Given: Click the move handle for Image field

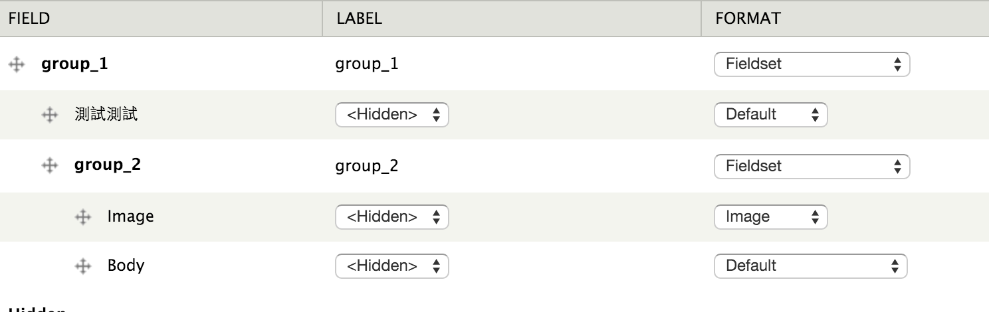Looking at the screenshot, I should click(83, 216).
